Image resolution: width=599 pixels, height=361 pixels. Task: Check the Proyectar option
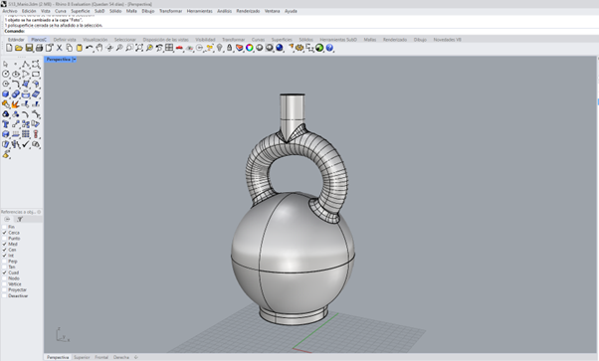pos(5,290)
